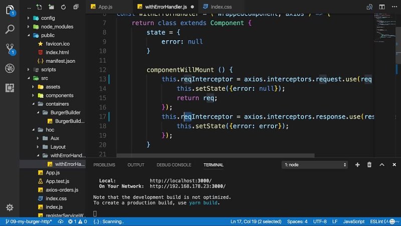401x226 pixels.
Task: Maximize the terminal panel with chevron
Action: point(382,165)
